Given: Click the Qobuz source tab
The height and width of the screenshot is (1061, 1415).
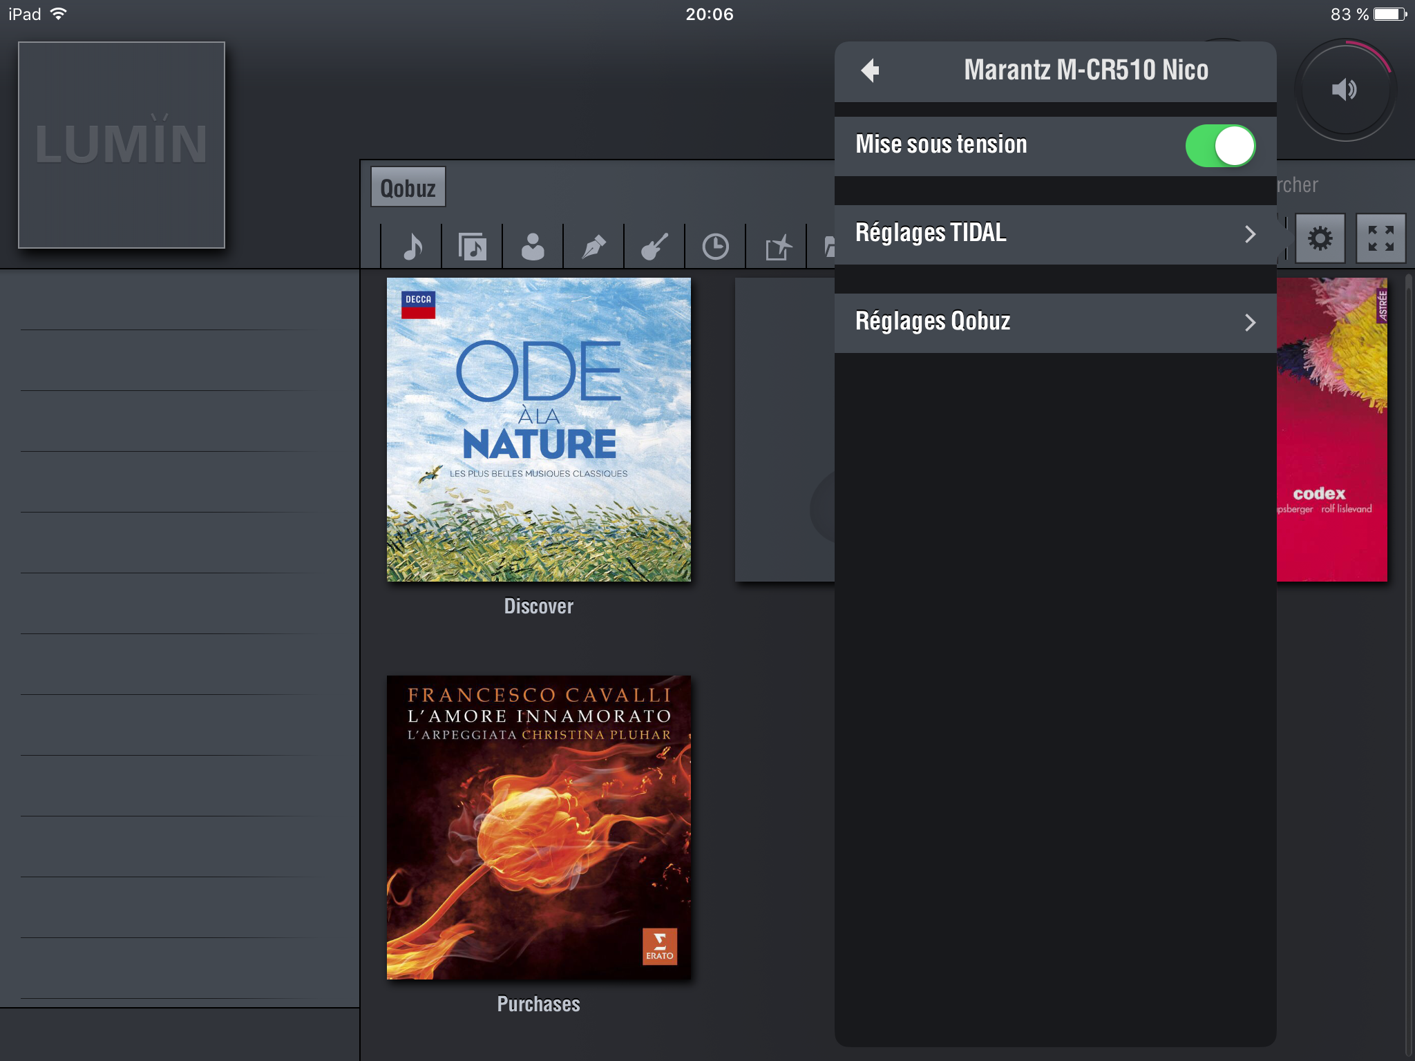Looking at the screenshot, I should click(408, 188).
